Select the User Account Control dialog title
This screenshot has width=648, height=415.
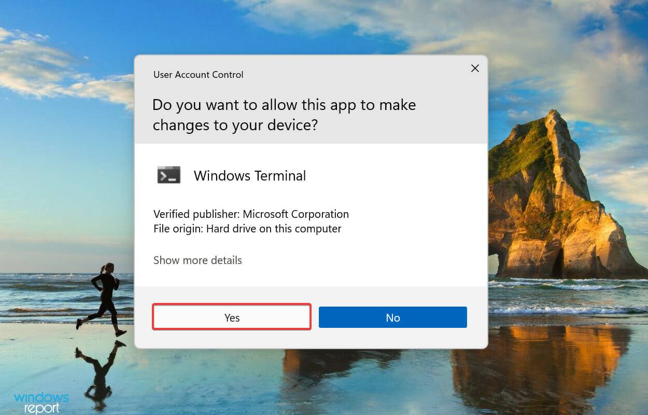pos(198,74)
